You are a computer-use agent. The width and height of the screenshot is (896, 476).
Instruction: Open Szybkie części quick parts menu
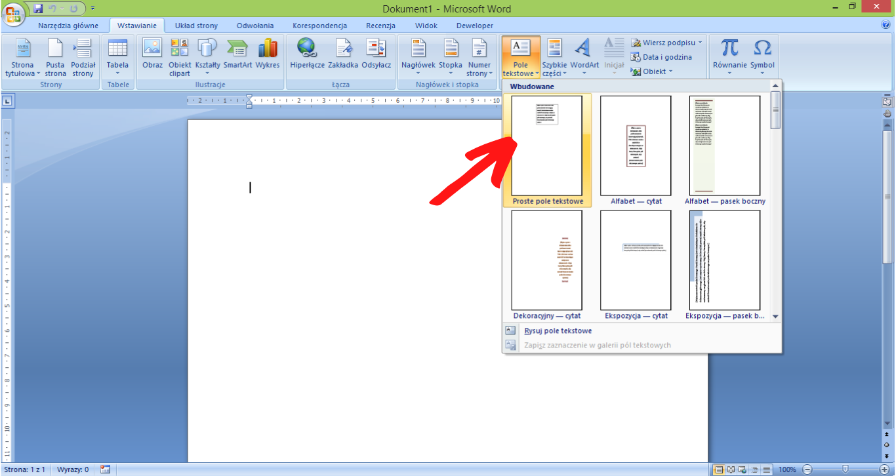[555, 57]
